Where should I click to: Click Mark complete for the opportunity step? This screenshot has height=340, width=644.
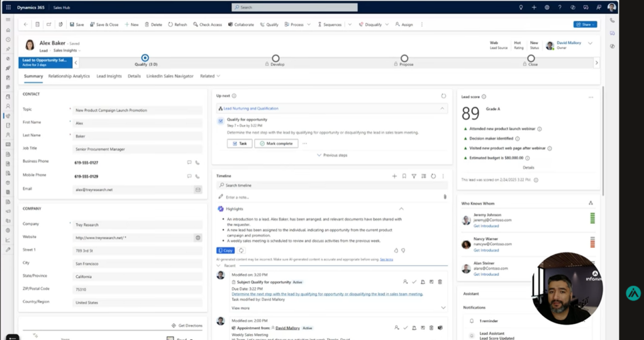click(276, 143)
